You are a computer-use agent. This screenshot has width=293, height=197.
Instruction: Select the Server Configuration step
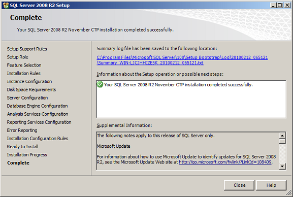pos(27,98)
